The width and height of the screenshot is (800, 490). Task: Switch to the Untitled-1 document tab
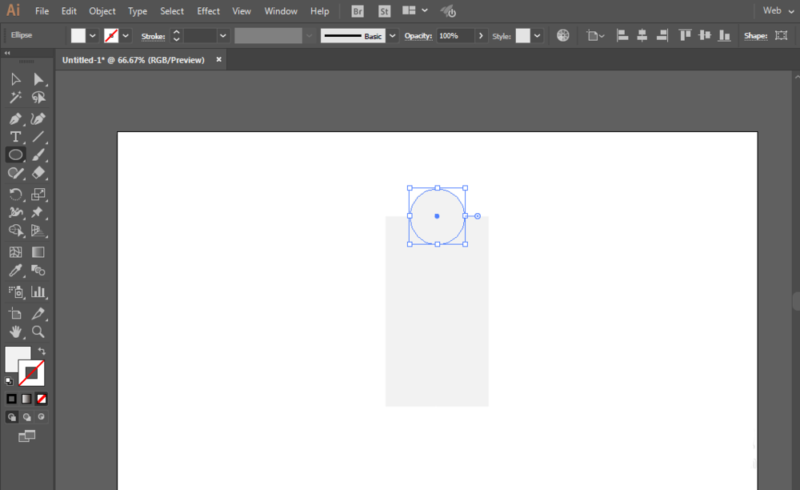pos(134,60)
